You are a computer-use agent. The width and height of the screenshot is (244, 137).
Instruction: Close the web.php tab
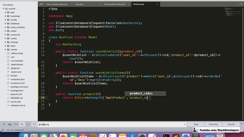pyautogui.click(x=100, y=4)
